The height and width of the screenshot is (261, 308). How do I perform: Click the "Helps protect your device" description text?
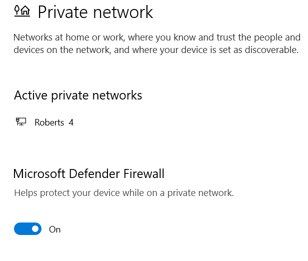123,192
